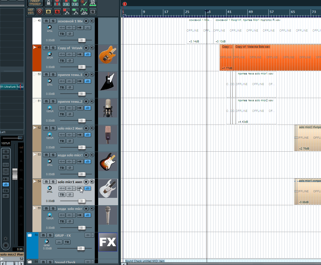Click Mute button in left mixer strip
Viewport: 321px width, 265px height.
coord(6,151)
